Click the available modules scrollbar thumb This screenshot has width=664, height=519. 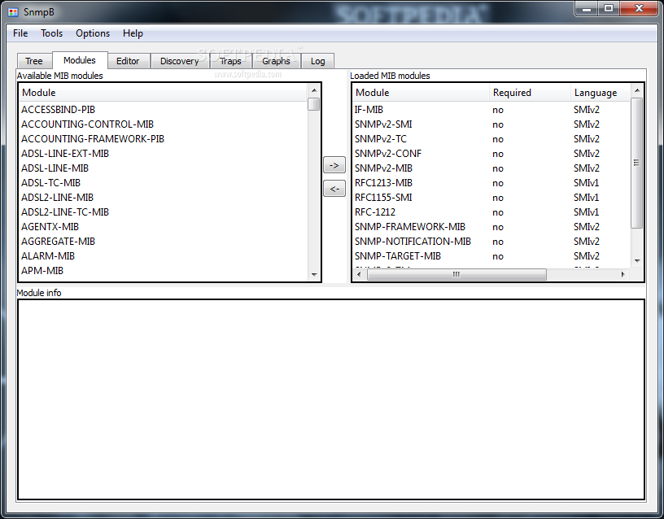tap(314, 104)
